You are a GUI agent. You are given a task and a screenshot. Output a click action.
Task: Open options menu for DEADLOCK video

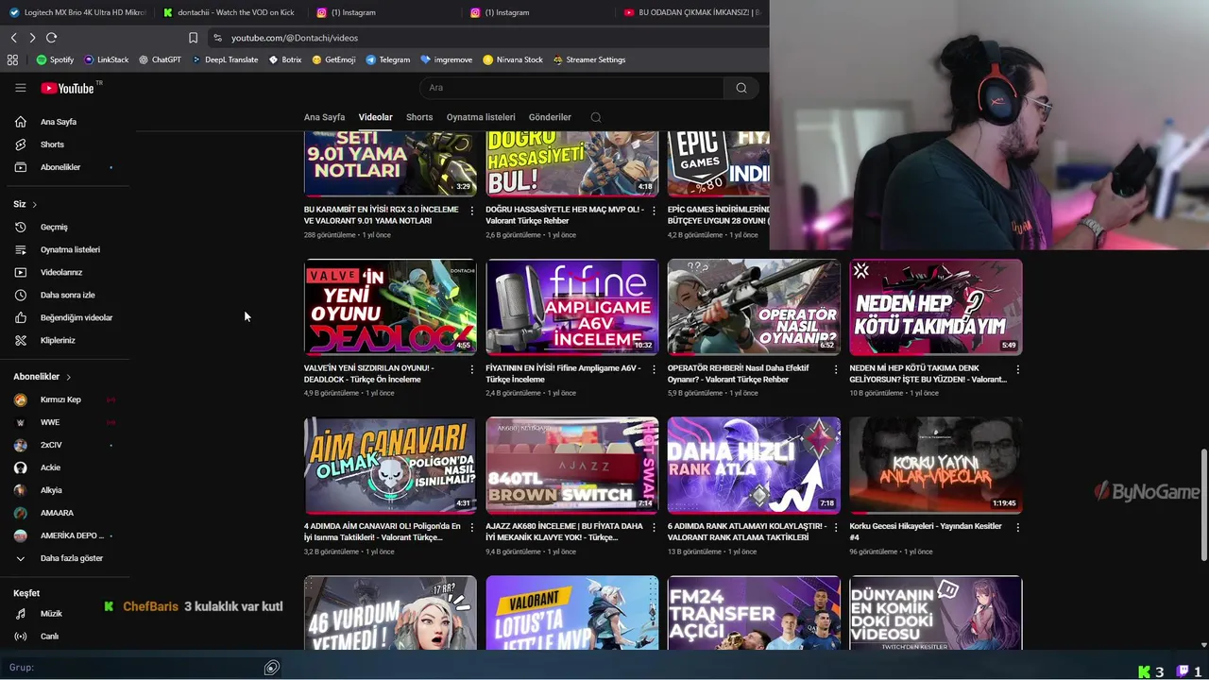pos(471,369)
